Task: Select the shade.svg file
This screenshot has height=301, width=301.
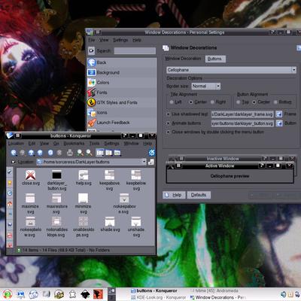Action: 110,224
